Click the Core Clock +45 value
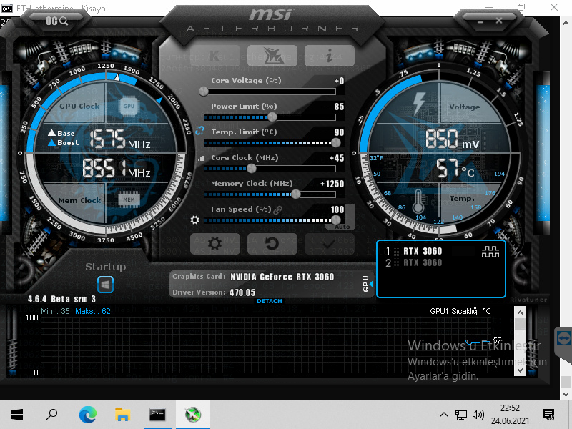572x429 pixels. coord(336,158)
